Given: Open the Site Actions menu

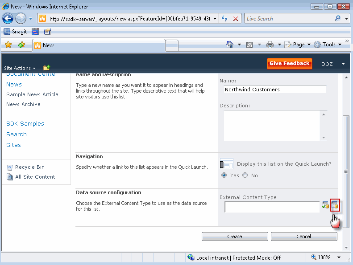Looking at the screenshot, I should click(x=20, y=68).
